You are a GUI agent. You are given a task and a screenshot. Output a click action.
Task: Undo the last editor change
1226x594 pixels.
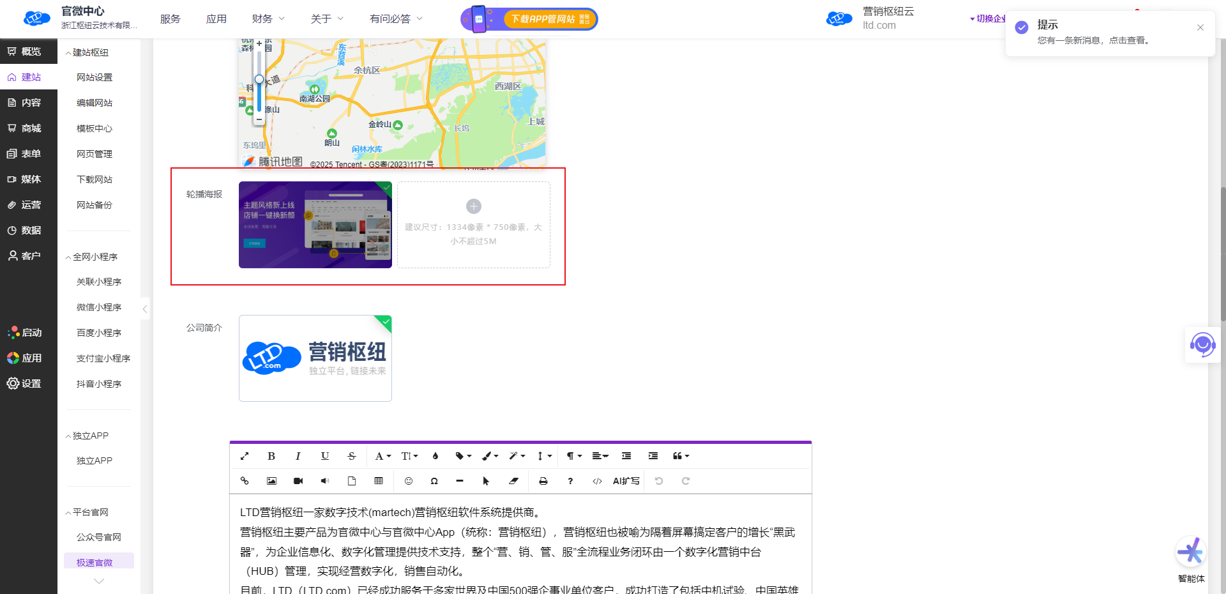coord(659,481)
